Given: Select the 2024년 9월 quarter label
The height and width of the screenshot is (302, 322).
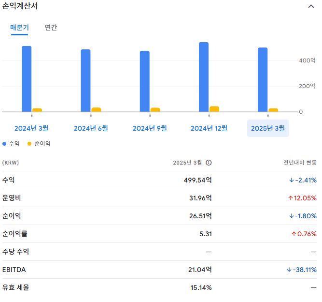Looking at the screenshot, I should pyautogui.click(x=150, y=128).
